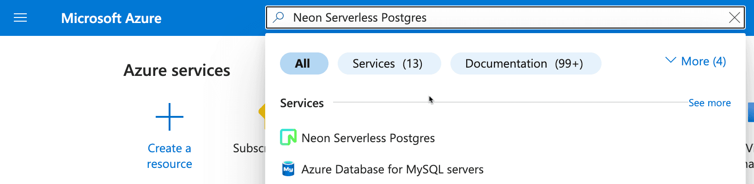Focus the search field containing Neon Serverless Postgres

point(504,17)
